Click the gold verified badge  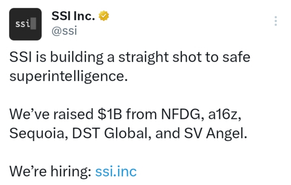104,17
